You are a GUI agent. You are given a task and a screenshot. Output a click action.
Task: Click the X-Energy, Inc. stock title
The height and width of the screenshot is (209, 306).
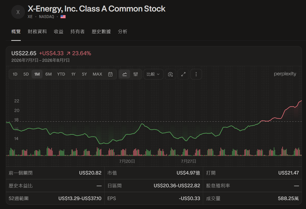coord(97,9)
